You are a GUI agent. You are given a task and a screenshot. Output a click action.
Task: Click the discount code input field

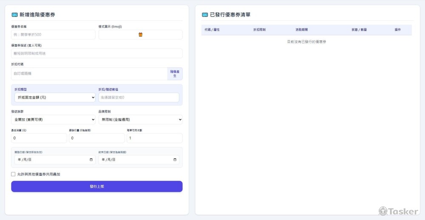[x=89, y=74]
